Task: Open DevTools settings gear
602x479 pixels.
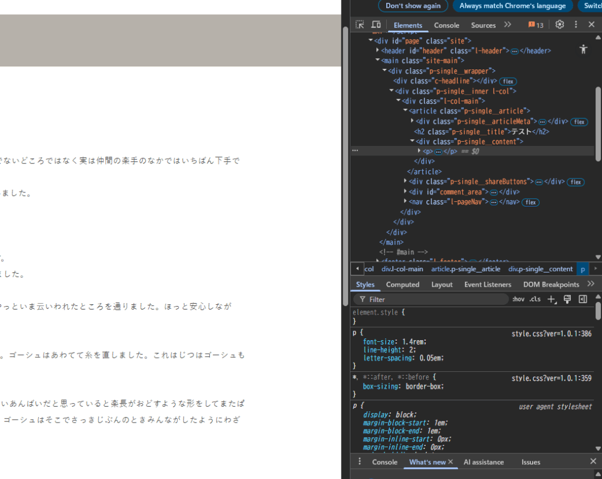Action: [559, 24]
